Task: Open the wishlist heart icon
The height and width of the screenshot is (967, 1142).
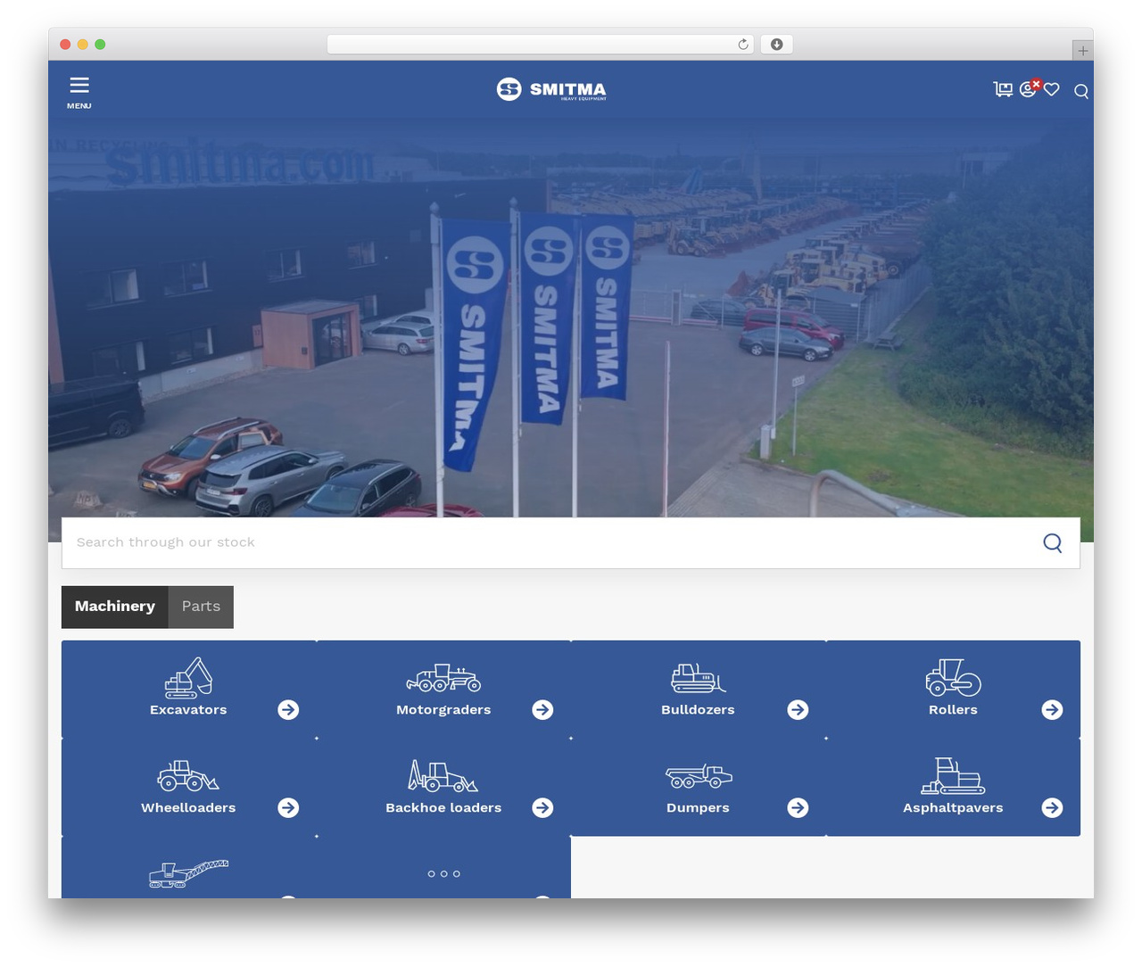Action: point(1052,89)
